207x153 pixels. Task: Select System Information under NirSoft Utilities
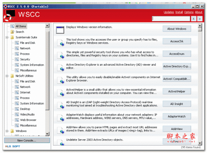(x=32, y=103)
